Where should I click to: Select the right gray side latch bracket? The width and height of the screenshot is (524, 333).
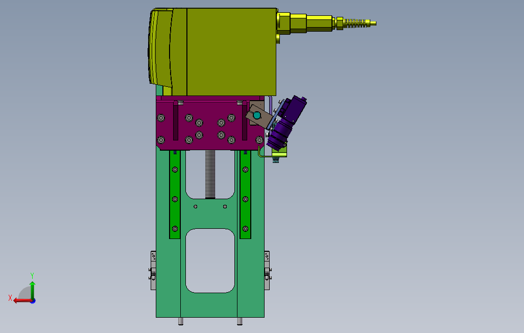pyautogui.click(x=267, y=271)
